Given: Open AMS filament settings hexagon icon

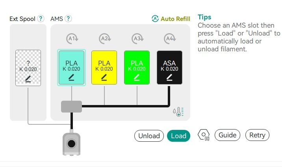Looking at the screenshot, I should [204, 135].
